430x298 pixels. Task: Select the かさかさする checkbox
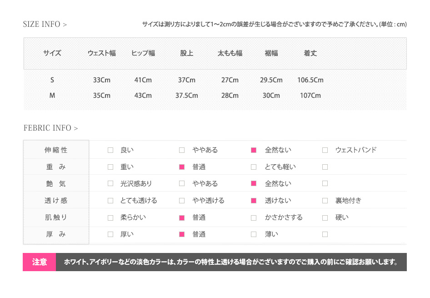[x=253, y=218]
